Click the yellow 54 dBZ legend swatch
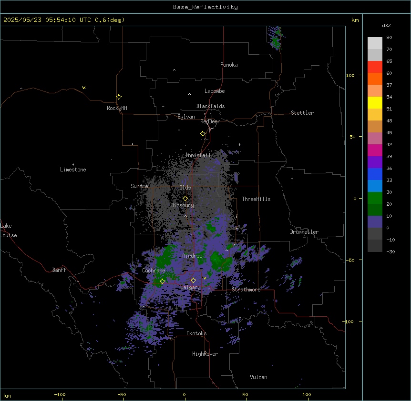411x401 pixels. coord(375,102)
